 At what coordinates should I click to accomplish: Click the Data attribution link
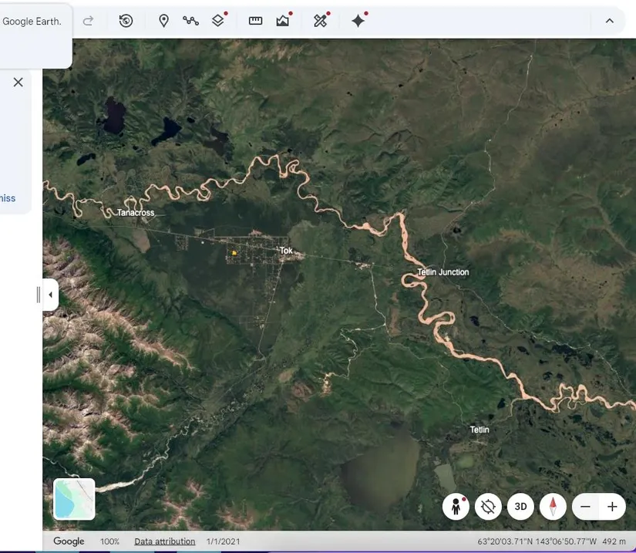164,541
